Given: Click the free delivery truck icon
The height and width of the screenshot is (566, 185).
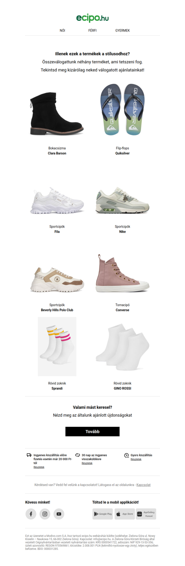Looking at the screenshot, I should (x=29, y=455).
